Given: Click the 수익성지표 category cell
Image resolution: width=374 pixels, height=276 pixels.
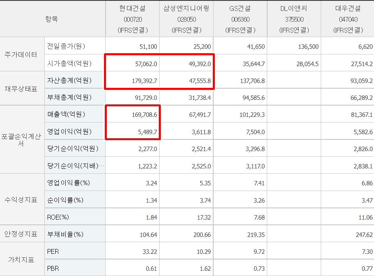Looking at the screenshot, I should [x=21, y=200].
